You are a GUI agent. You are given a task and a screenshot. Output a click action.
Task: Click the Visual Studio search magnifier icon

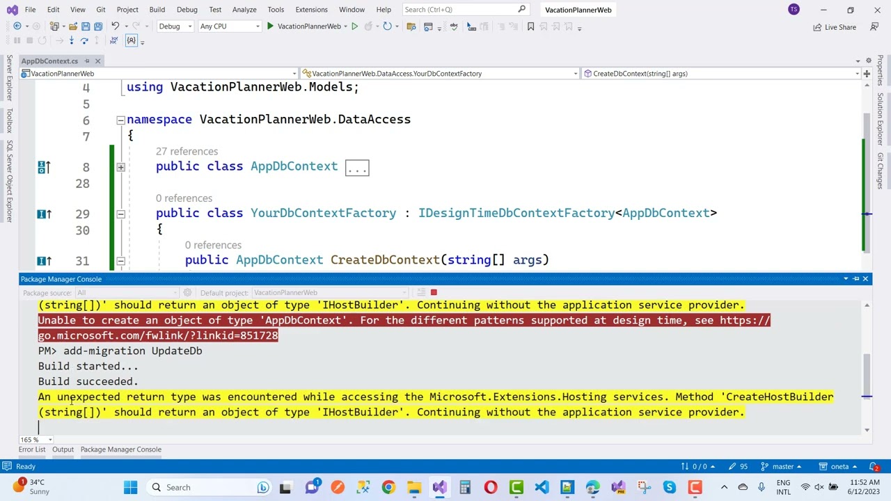521,9
